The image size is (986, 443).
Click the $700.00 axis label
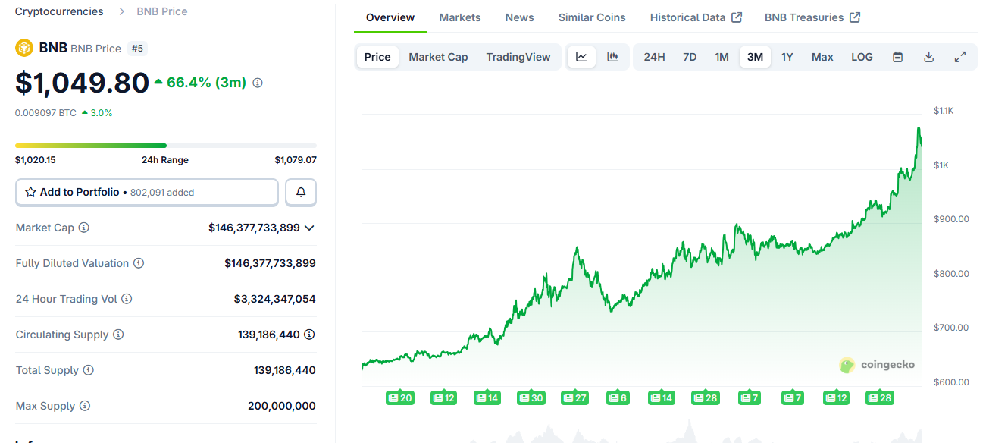click(951, 328)
